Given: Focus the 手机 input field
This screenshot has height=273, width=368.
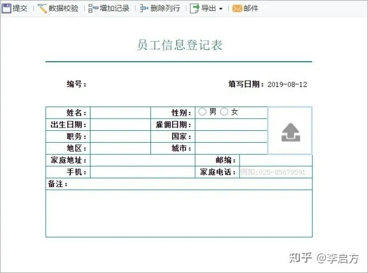Looking at the screenshot, I should (x=142, y=172).
